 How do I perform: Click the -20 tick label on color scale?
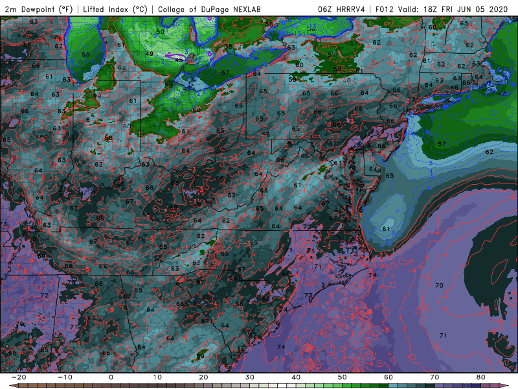tap(19, 377)
